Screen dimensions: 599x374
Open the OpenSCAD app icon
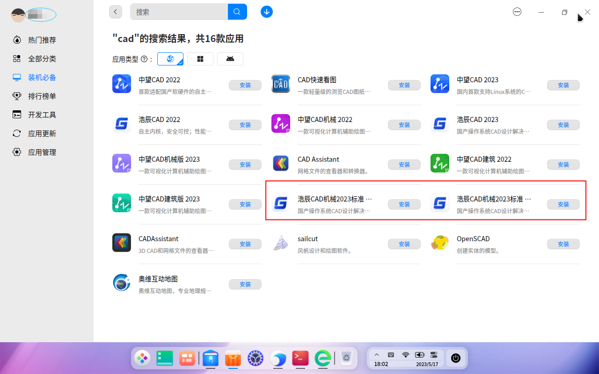coord(439,243)
